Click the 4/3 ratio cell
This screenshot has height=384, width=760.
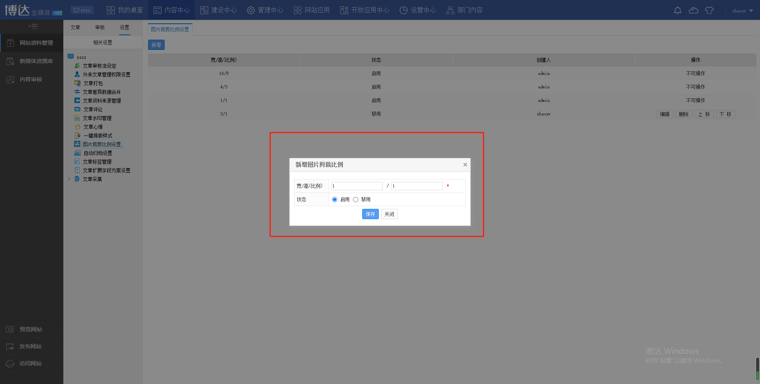click(224, 87)
